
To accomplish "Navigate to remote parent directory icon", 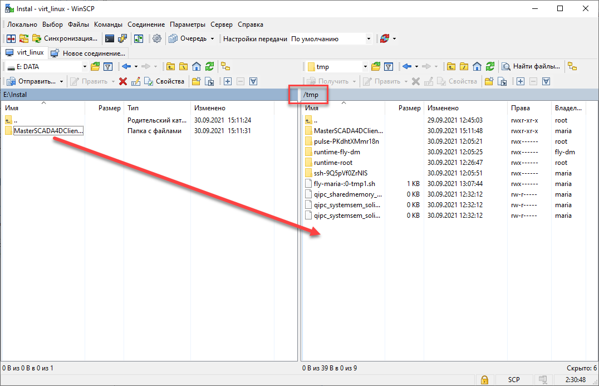I will click(451, 67).
